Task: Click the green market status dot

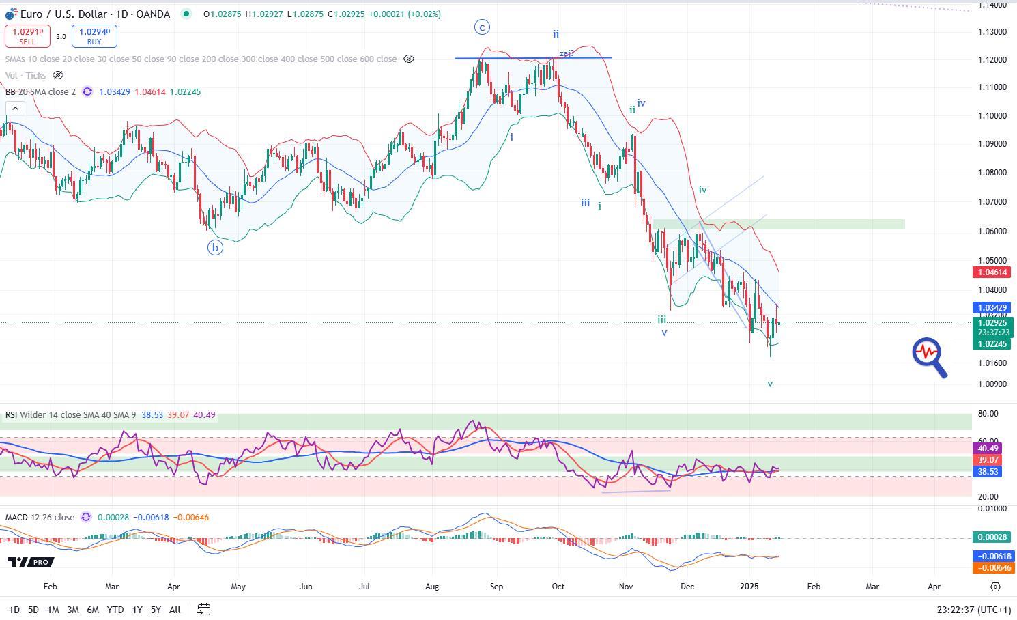Action: coord(186,14)
